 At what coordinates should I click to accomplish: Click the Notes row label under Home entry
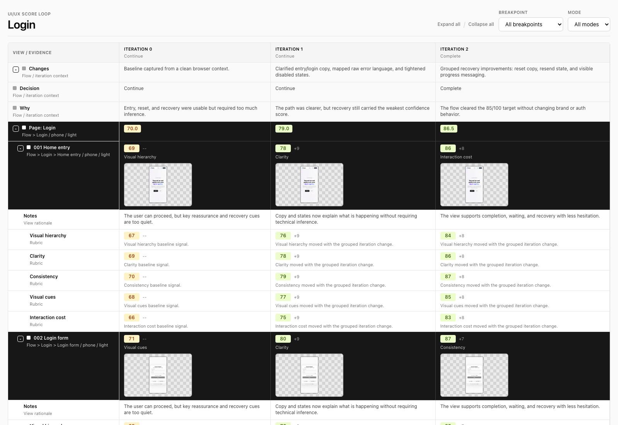click(30, 216)
